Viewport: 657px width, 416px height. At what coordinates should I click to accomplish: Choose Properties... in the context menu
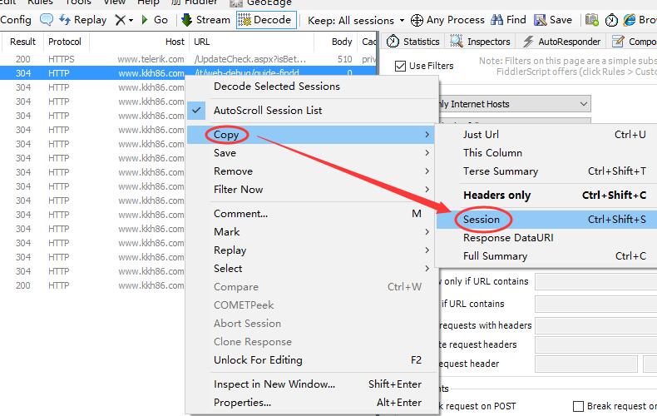(x=312, y=403)
